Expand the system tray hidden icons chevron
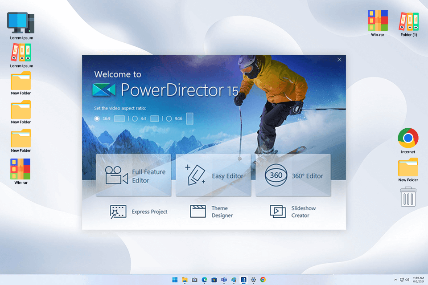428x285 pixels. coord(395,280)
